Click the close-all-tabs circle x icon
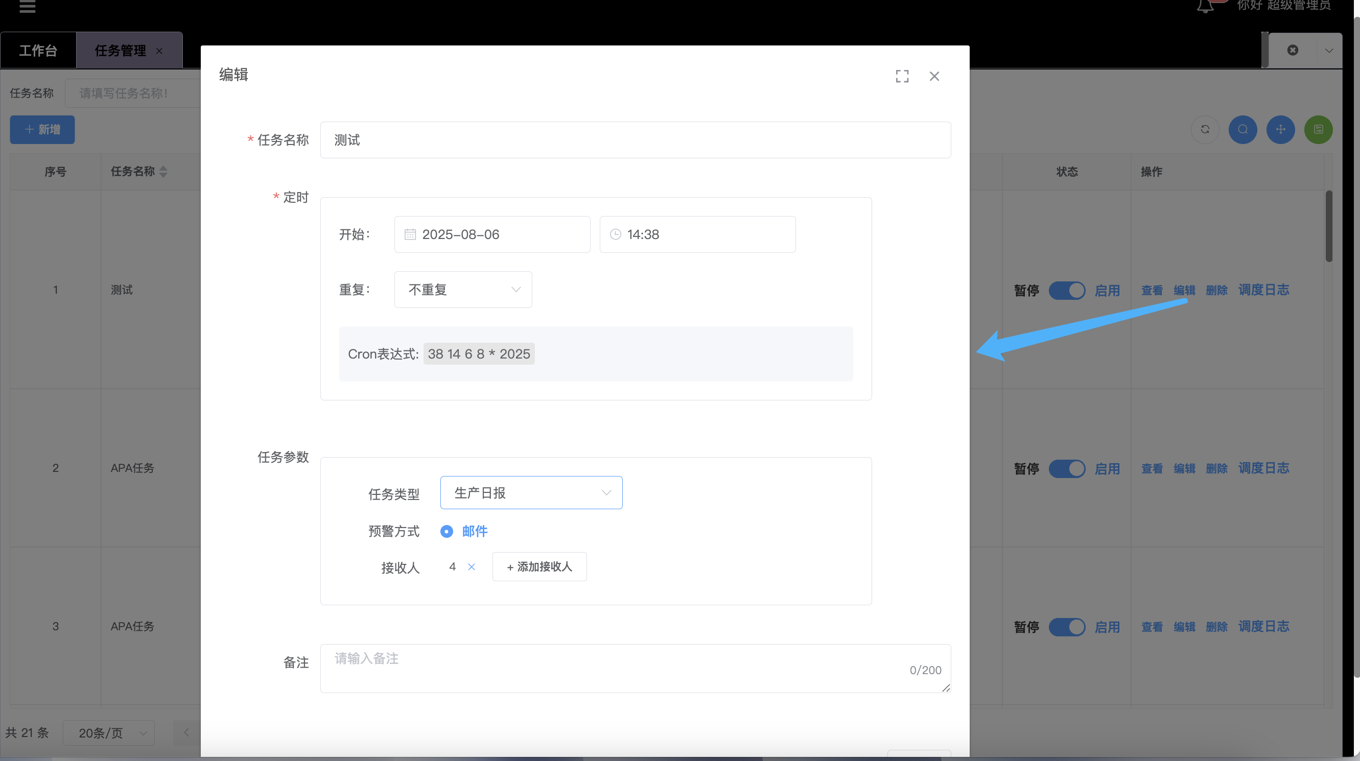The width and height of the screenshot is (1360, 761). [1293, 50]
